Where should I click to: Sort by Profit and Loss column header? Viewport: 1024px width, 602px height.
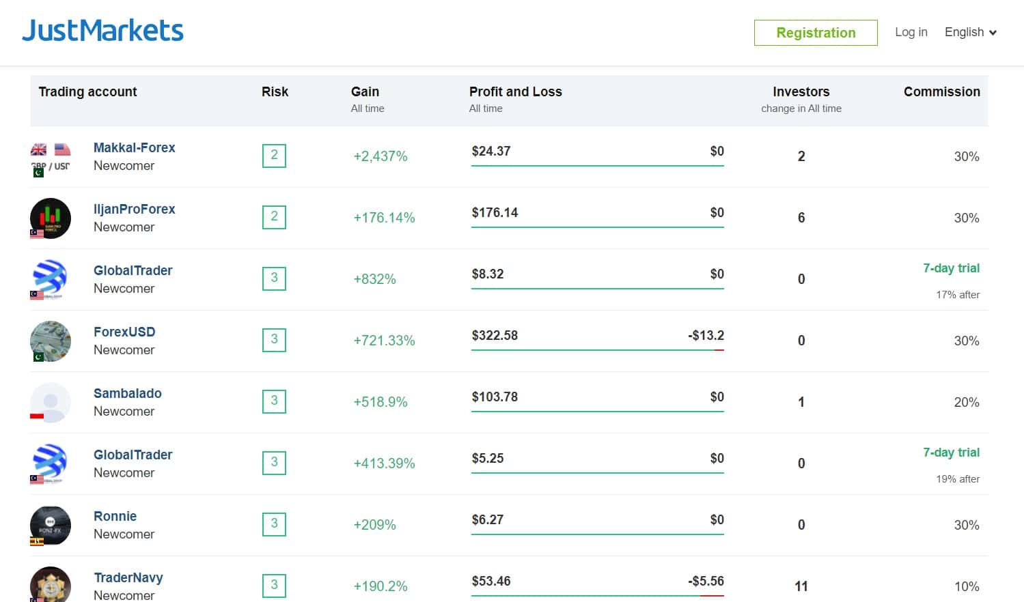tap(515, 91)
